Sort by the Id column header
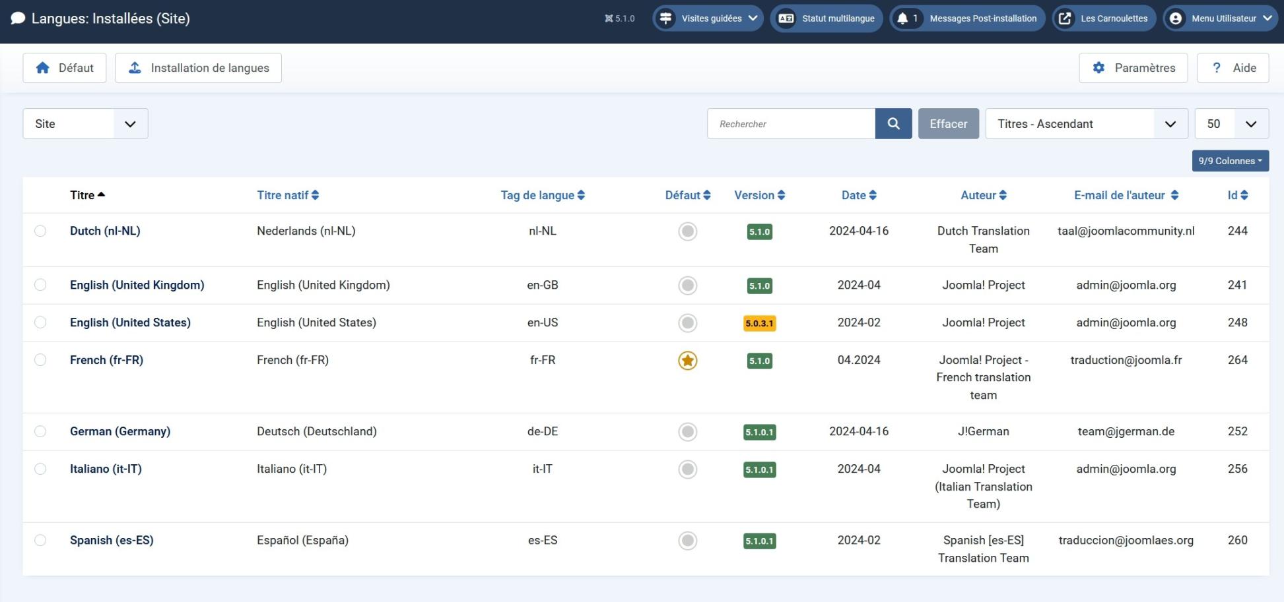The height and width of the screenshot is (602, 1284). point(1238,195)
